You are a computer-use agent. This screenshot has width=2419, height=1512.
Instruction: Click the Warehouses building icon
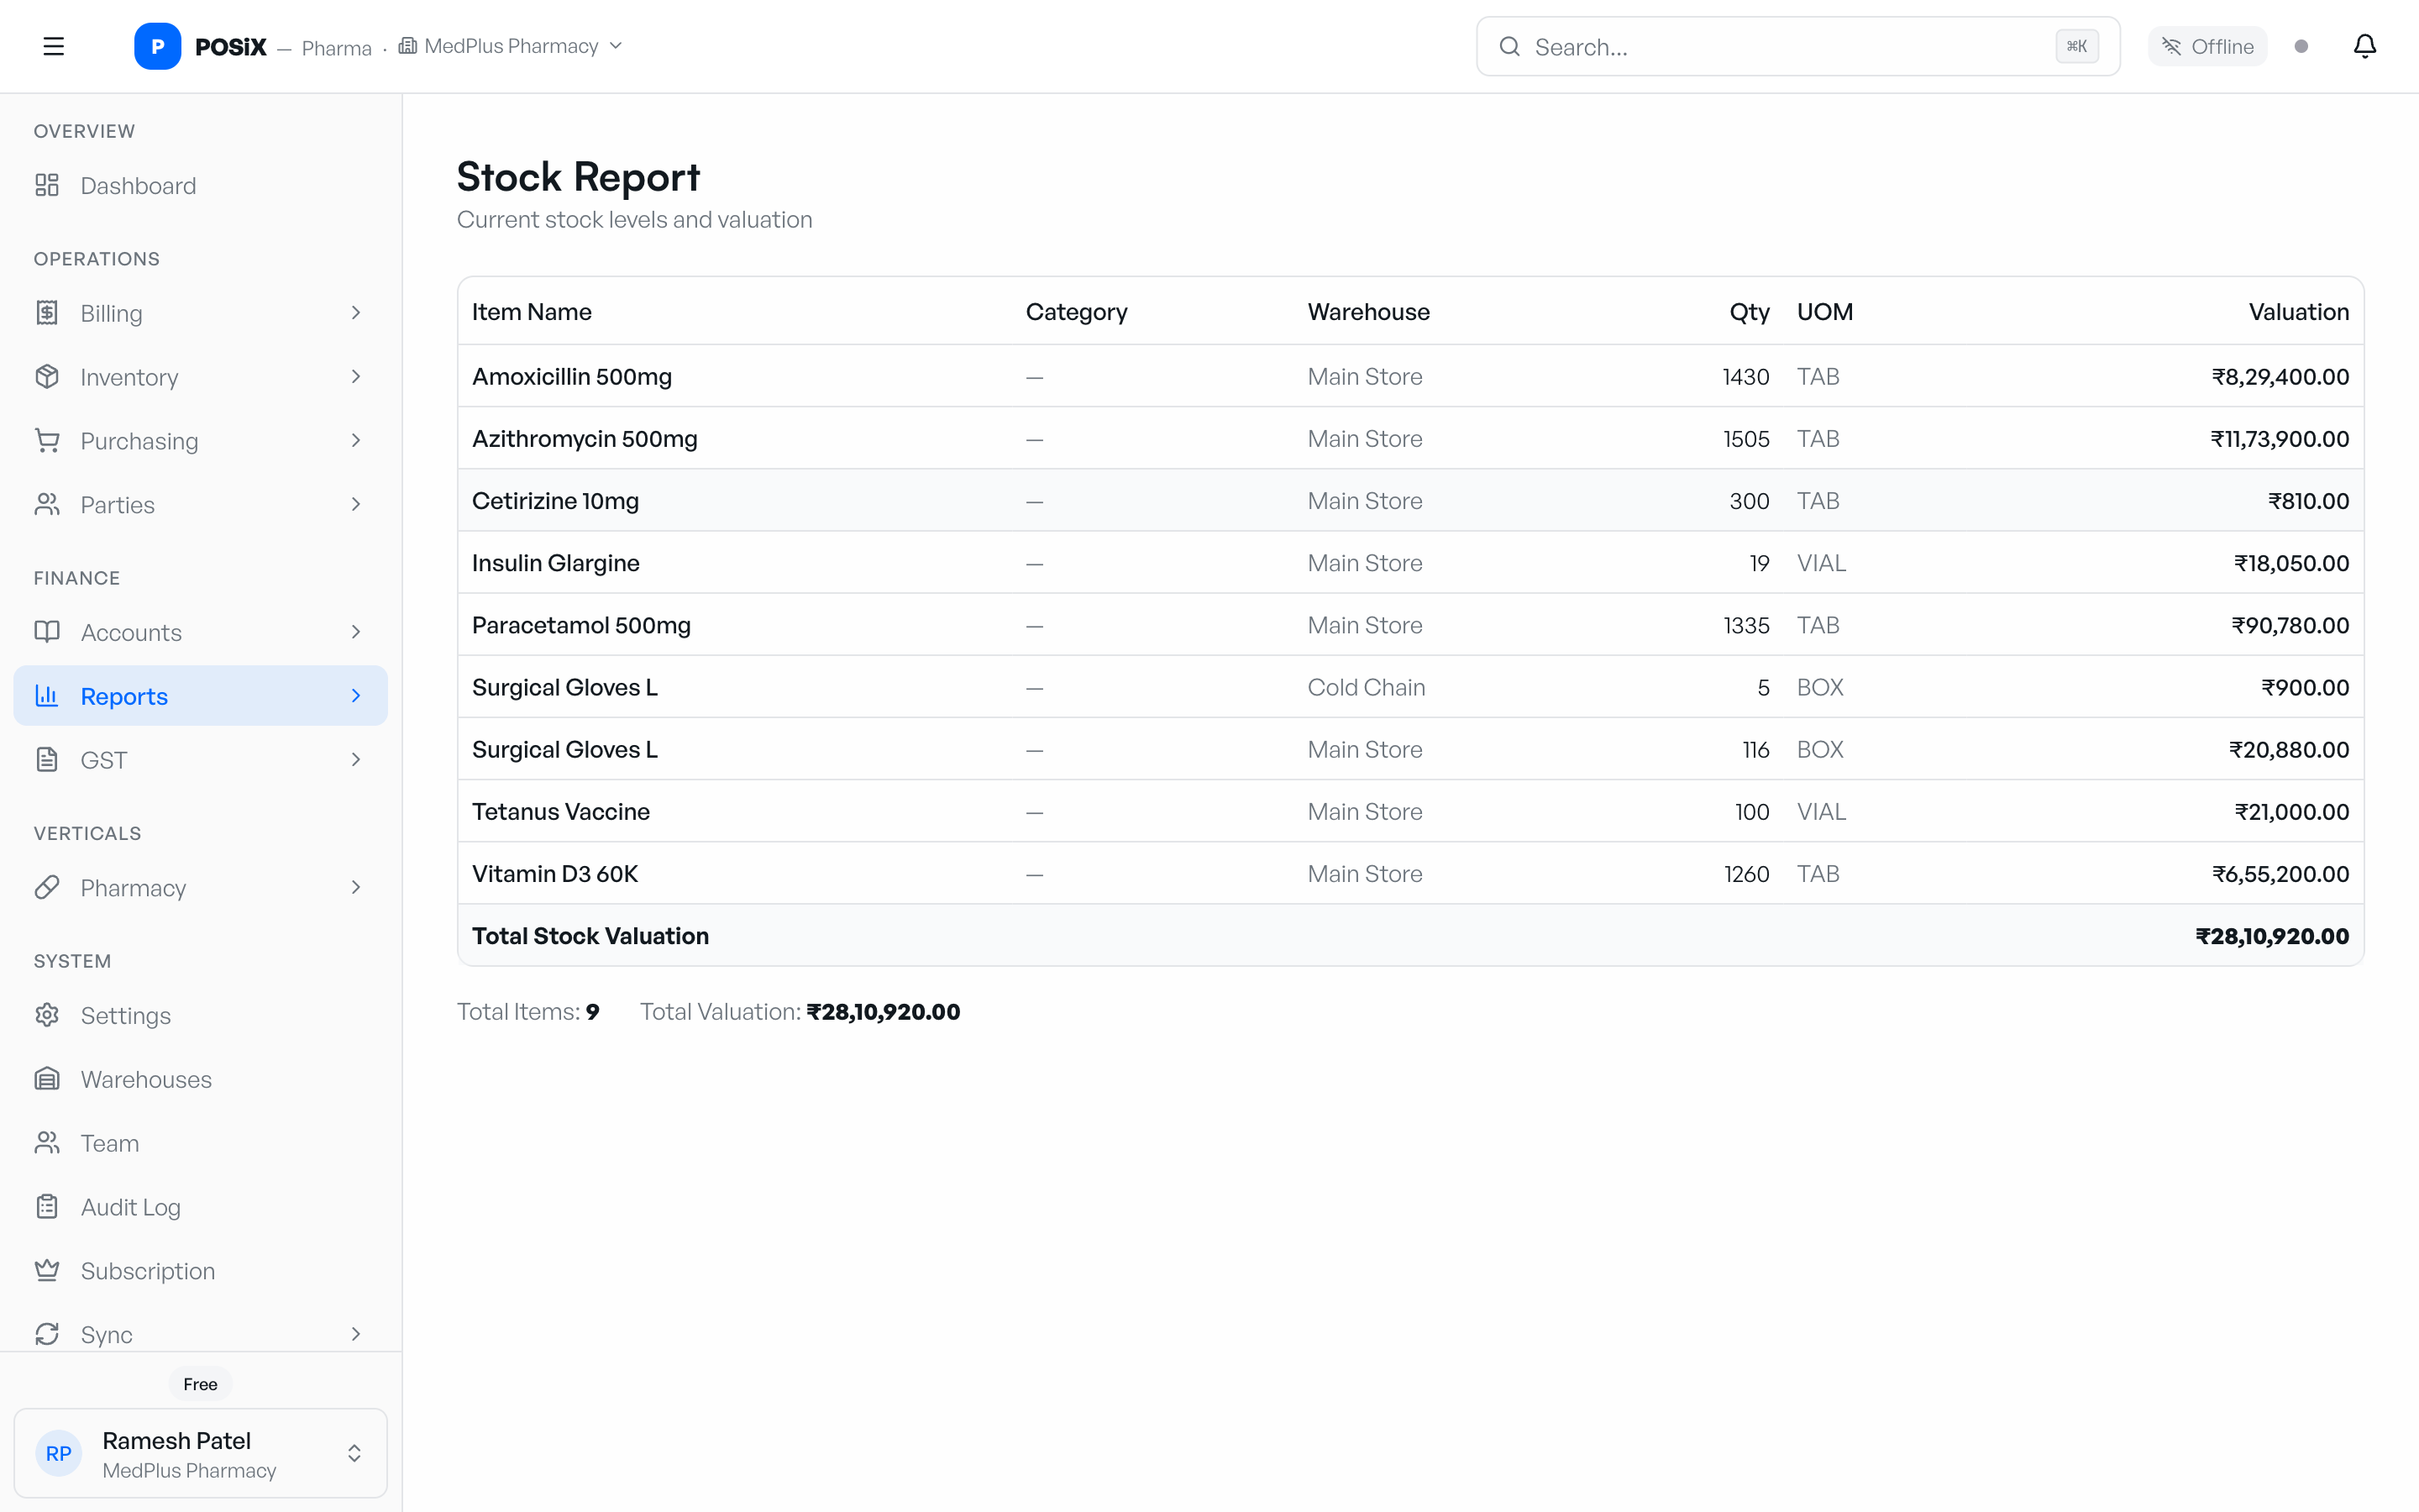click(47, 1079)
